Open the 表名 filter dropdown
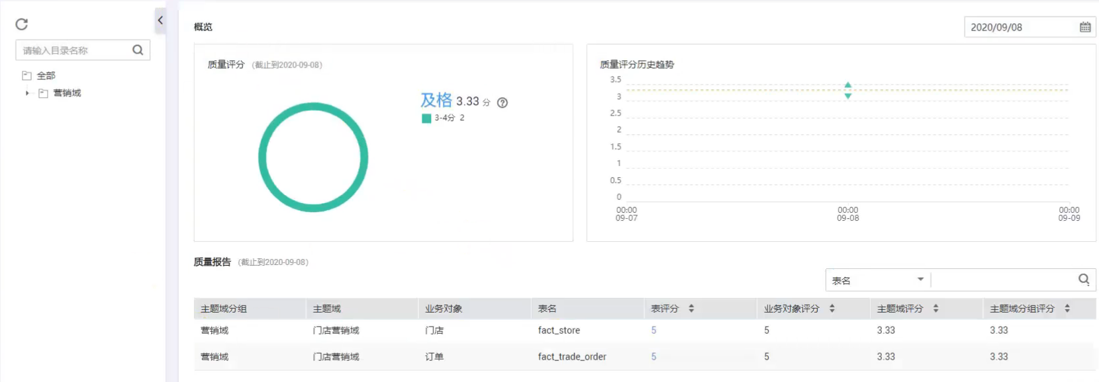1099x382 pixels. pyautogui.click(x=877, y=280)
